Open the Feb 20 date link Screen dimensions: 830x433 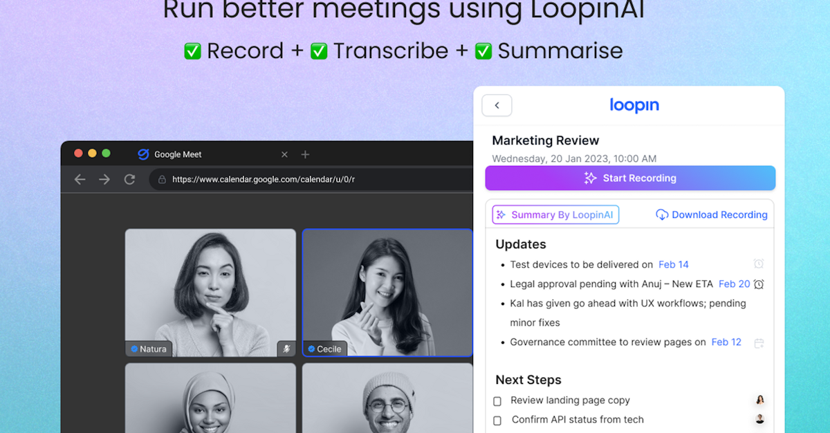[x=734, y=284]
